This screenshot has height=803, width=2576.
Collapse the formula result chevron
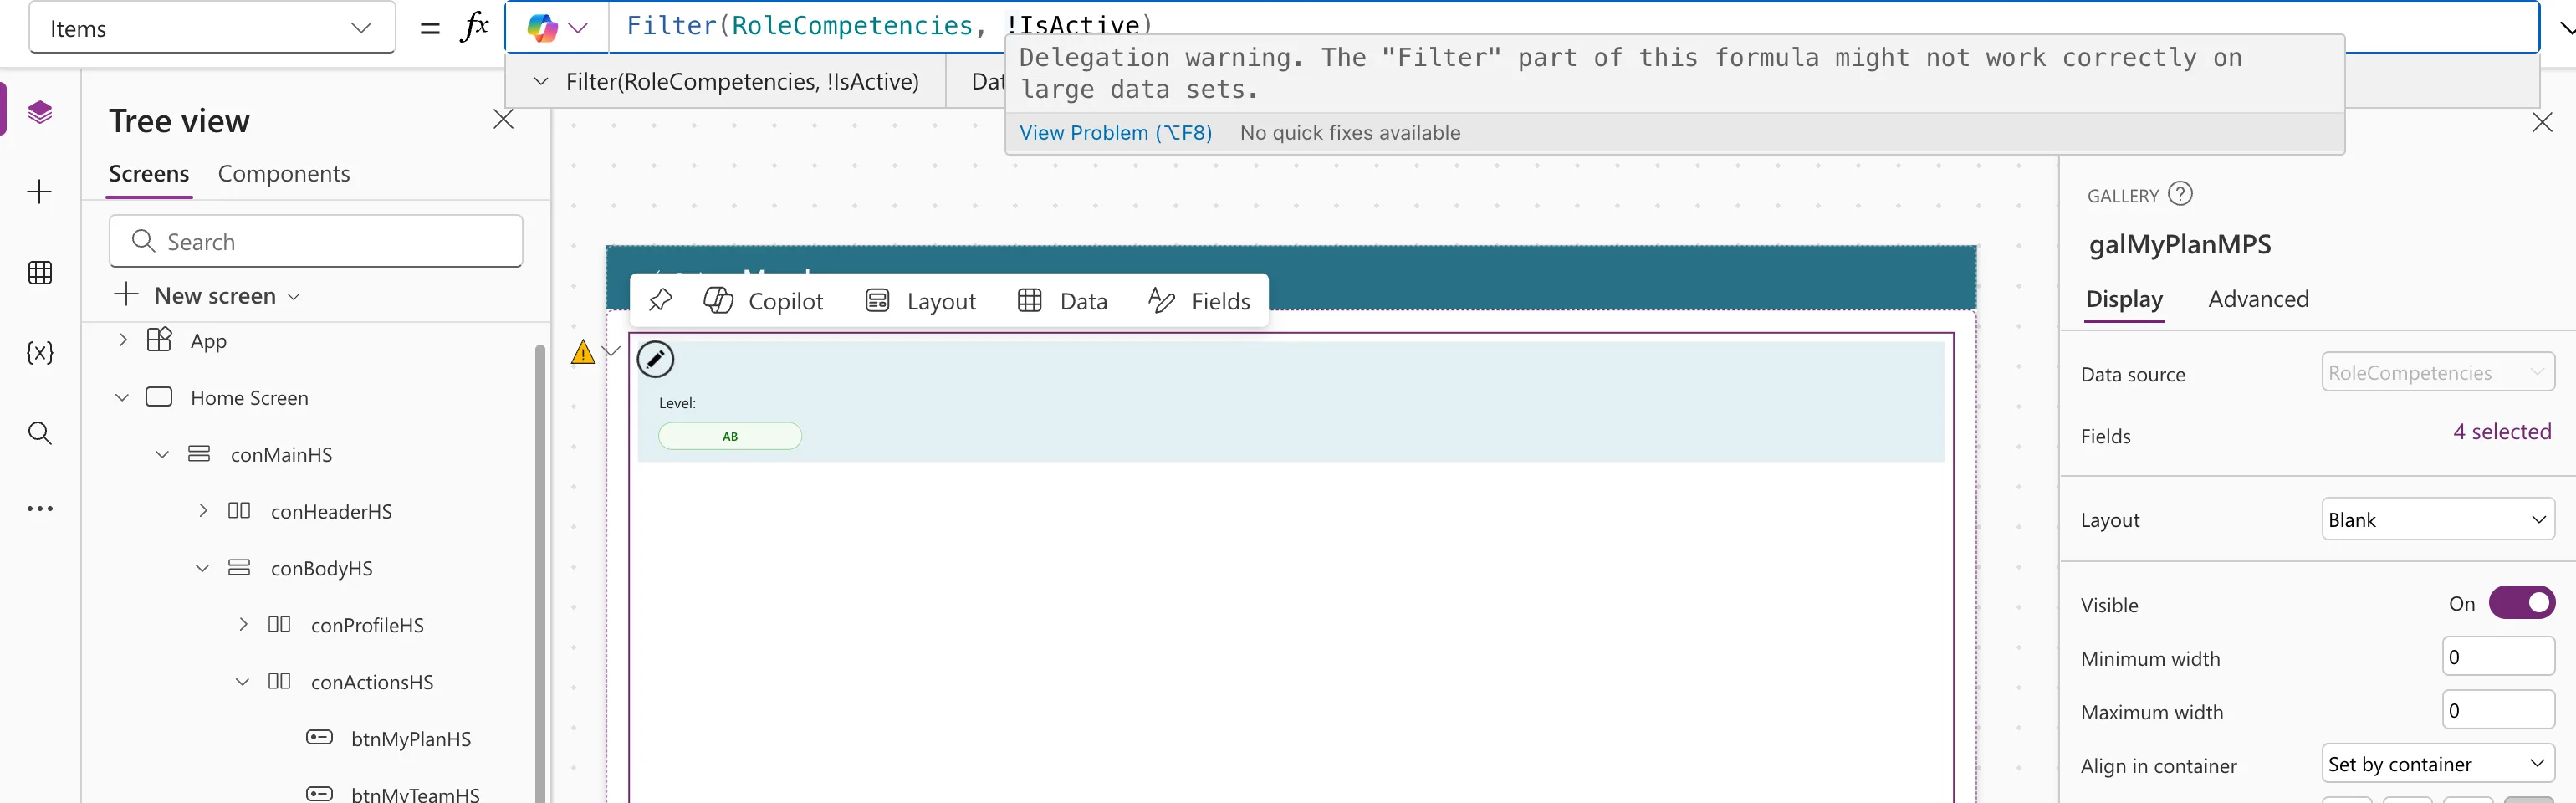[x=541, y=81]
